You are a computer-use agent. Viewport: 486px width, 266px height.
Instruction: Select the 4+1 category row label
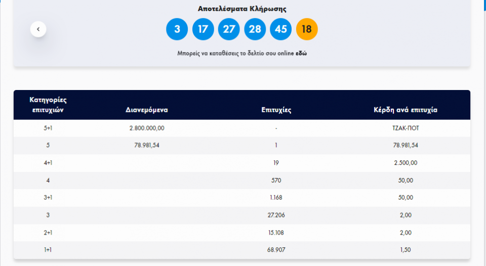[48, 163]
